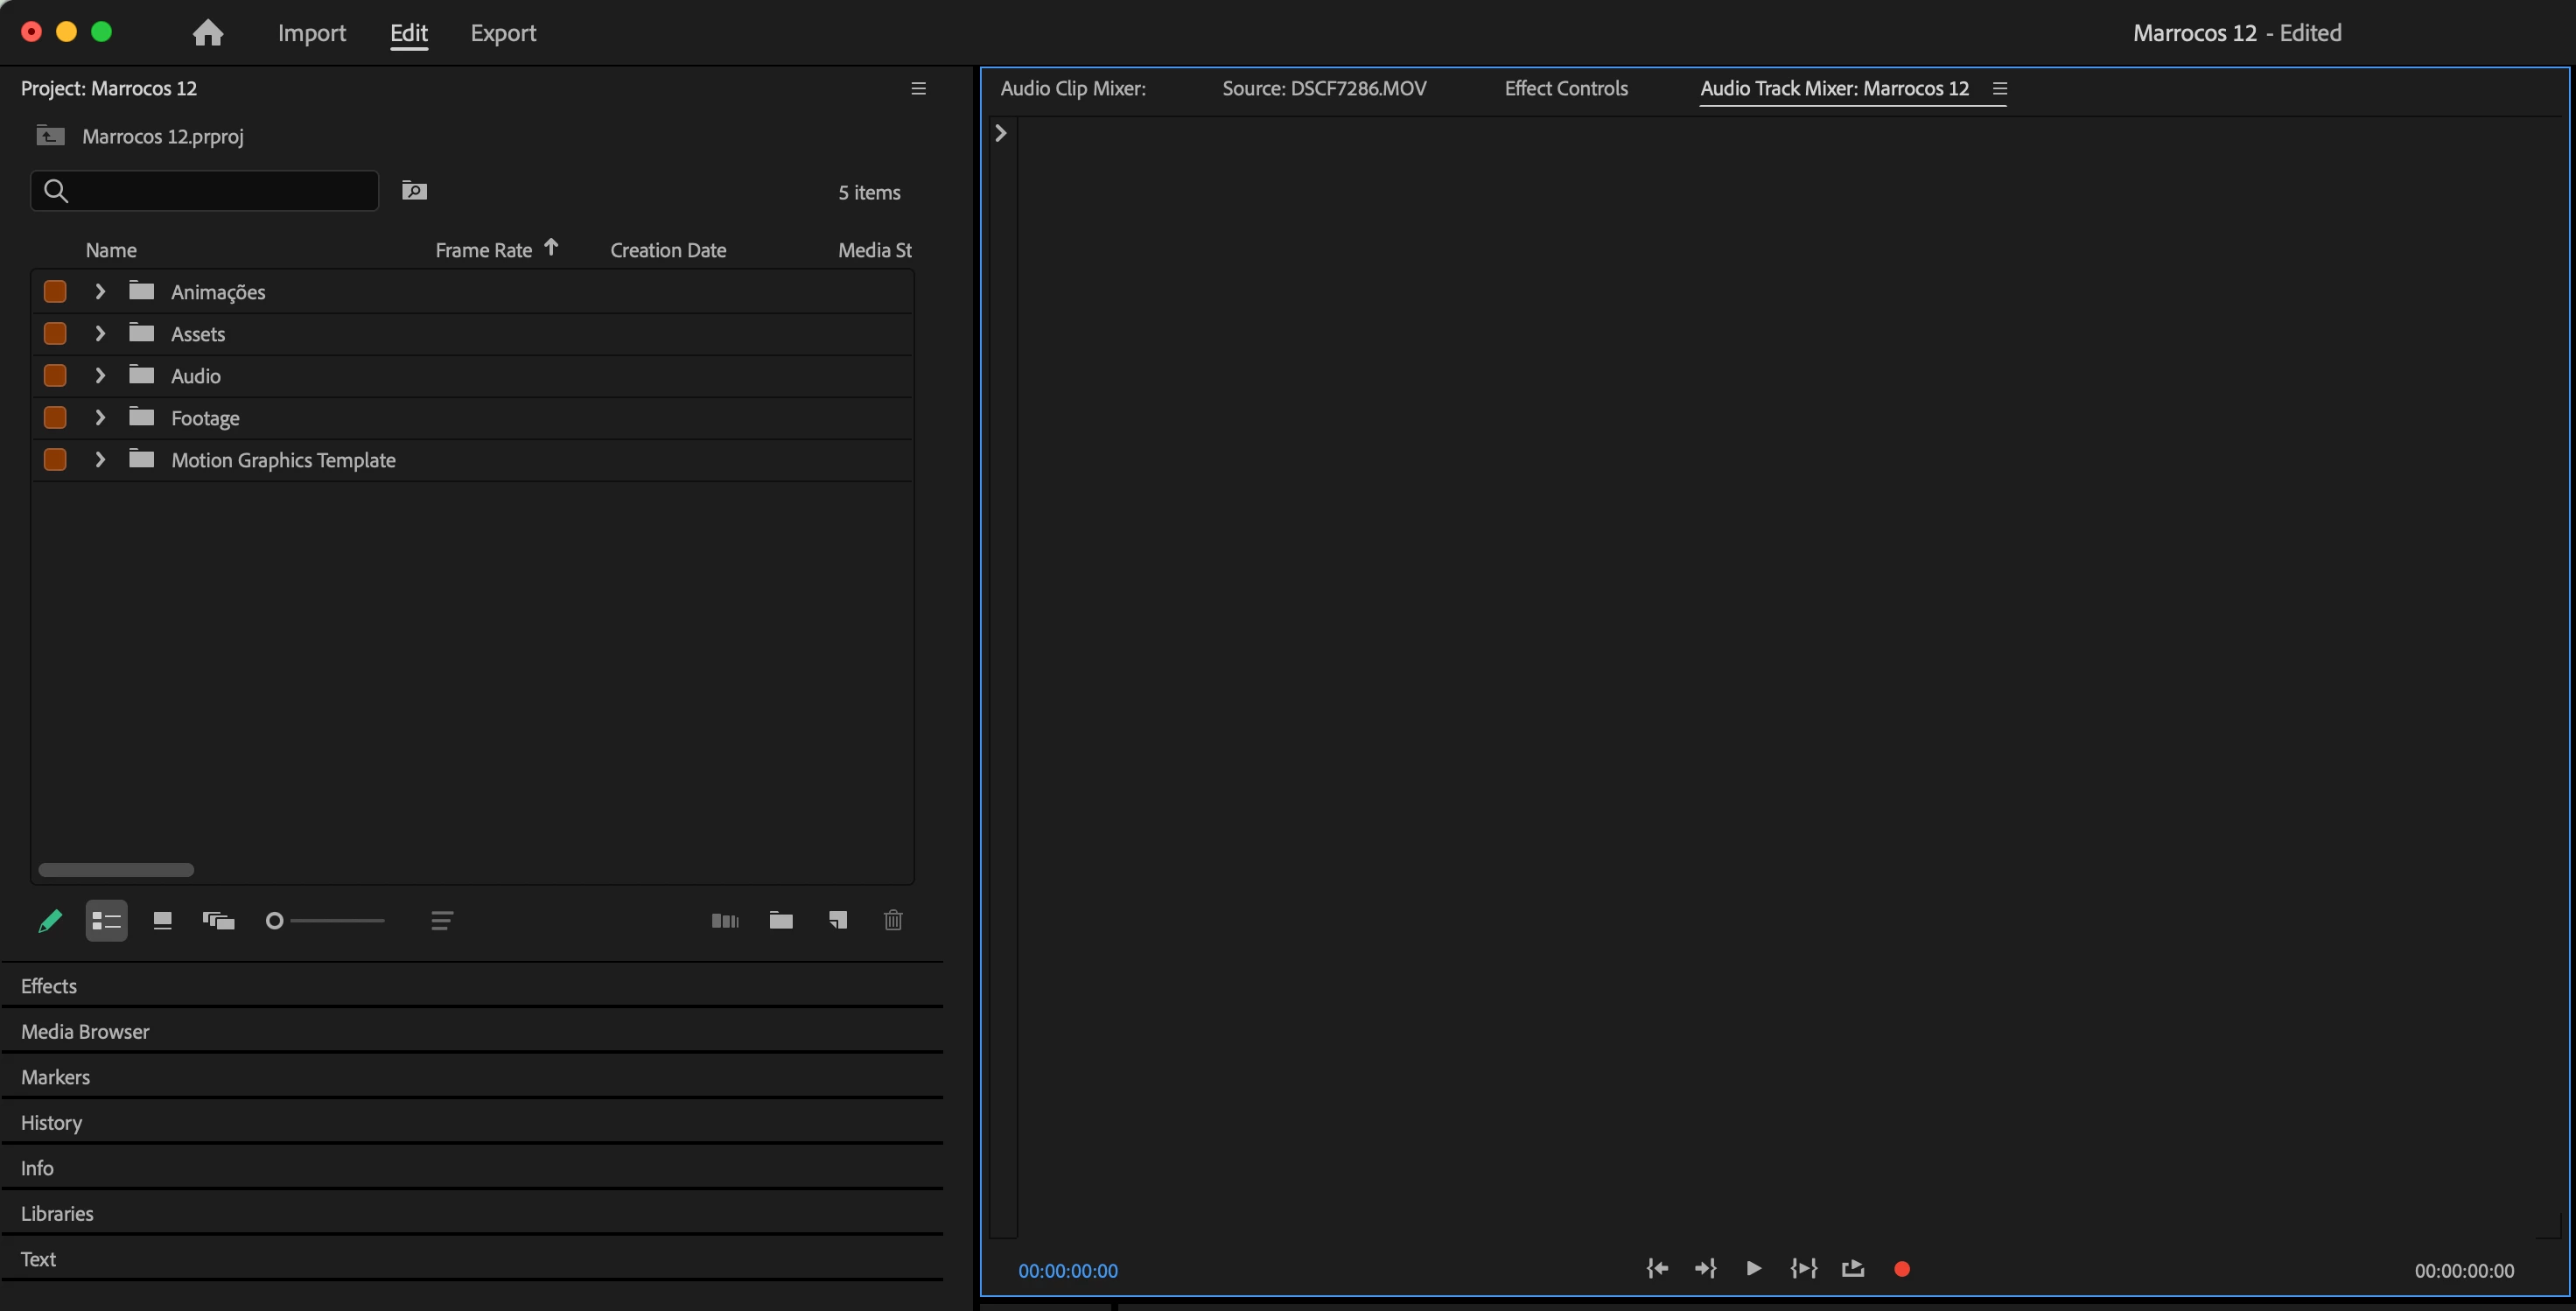The width and height of the screenshot is (2576, 1311).
Task: Switch to Icon View
Action: point(162,920)
